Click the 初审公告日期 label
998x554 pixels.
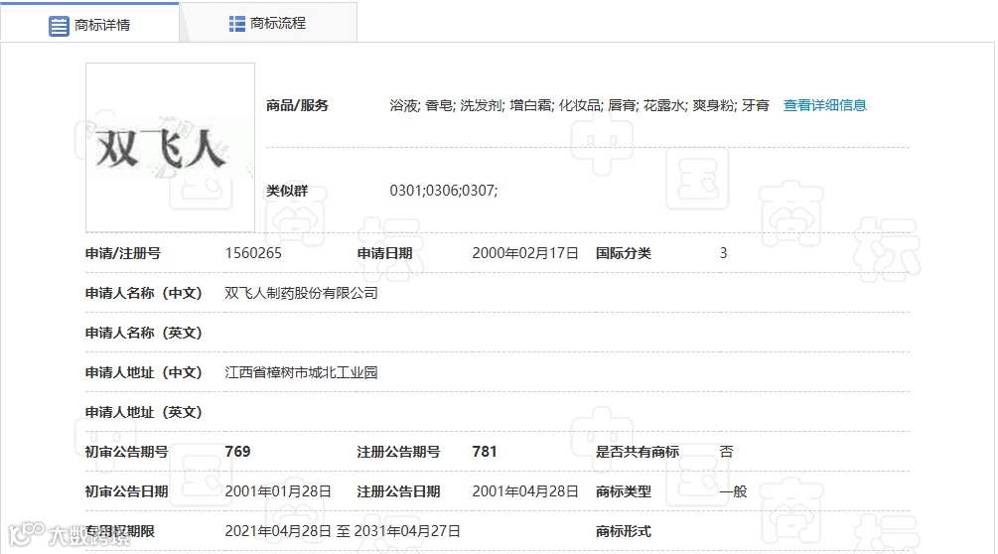[x=127, y=491]
